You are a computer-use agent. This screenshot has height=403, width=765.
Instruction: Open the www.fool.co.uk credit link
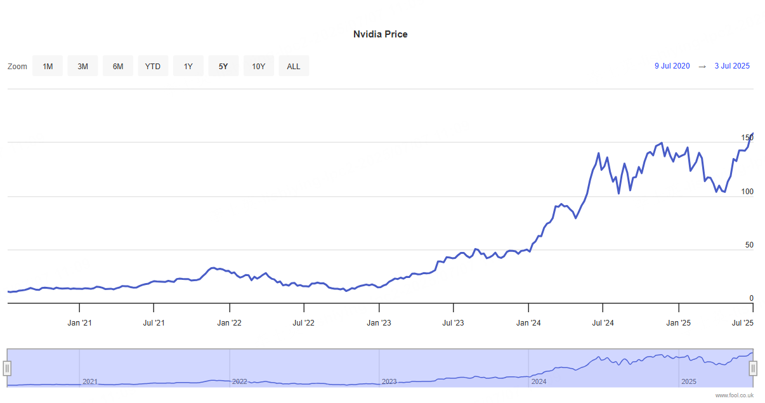[735, 395]
